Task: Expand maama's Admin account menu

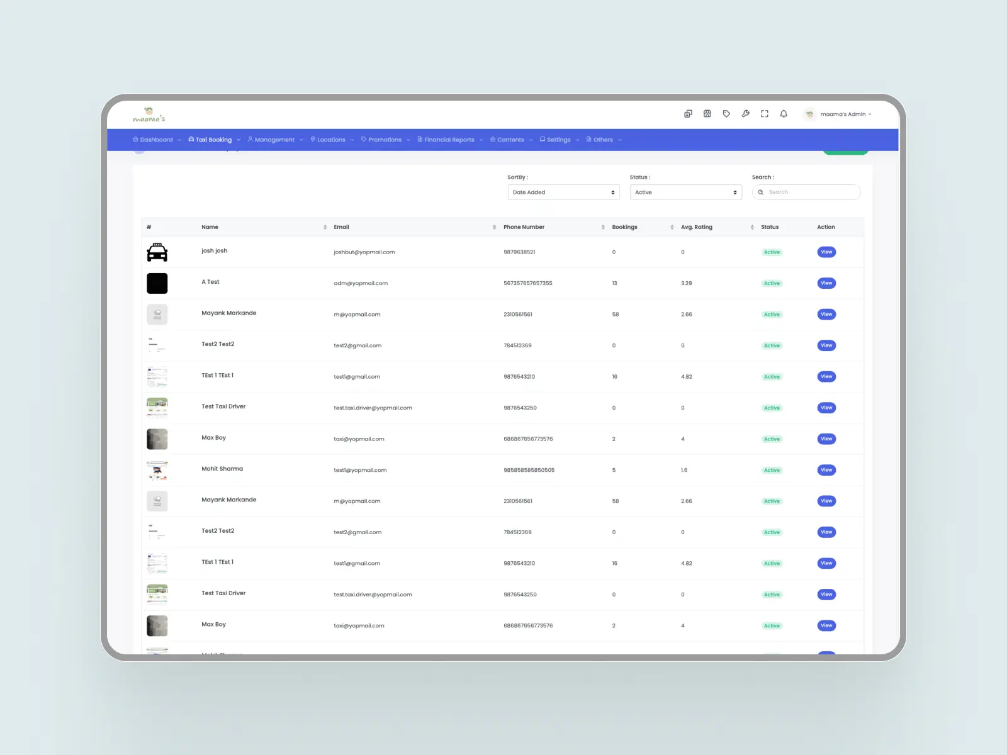Action: 839,115
